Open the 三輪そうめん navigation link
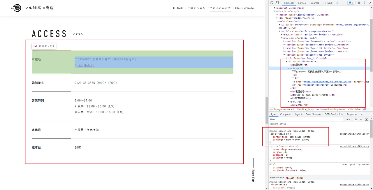373x190 pixels. pyautogui.click(x=196, y=8)
